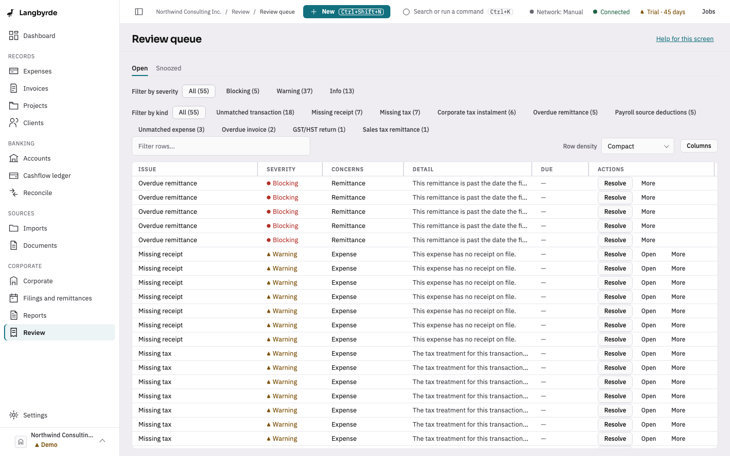Image resolution: width=730 pixels, height=456 pixels.
Task: Click the plus icon in New button
Action: tap(314, 12)
